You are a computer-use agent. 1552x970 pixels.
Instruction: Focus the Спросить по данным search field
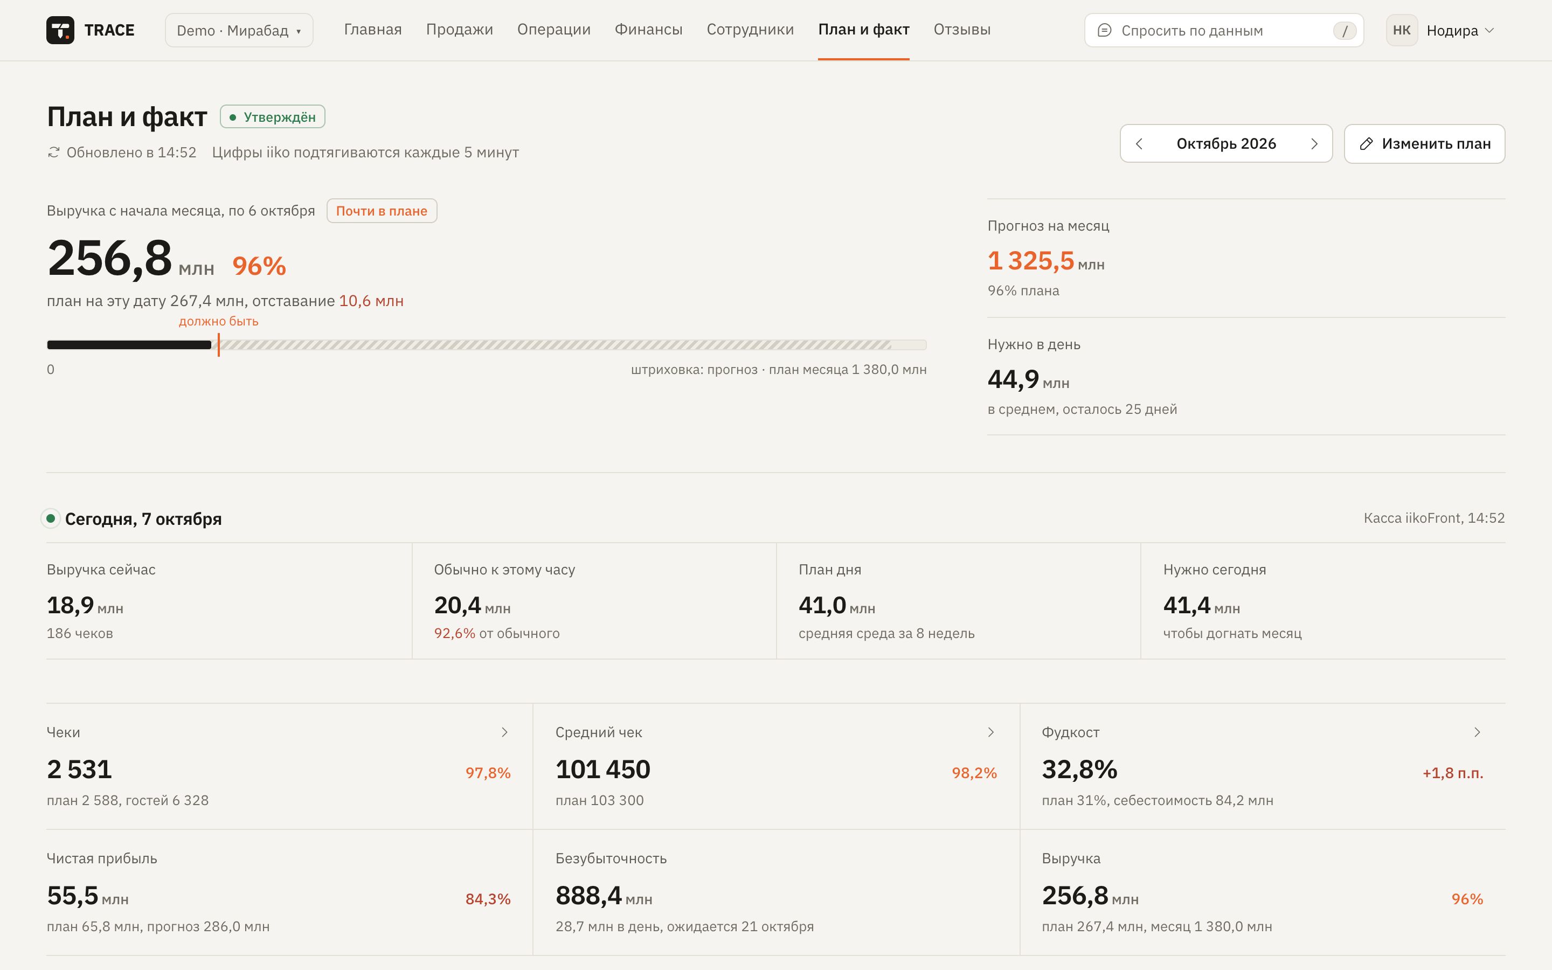point(1224,30)
